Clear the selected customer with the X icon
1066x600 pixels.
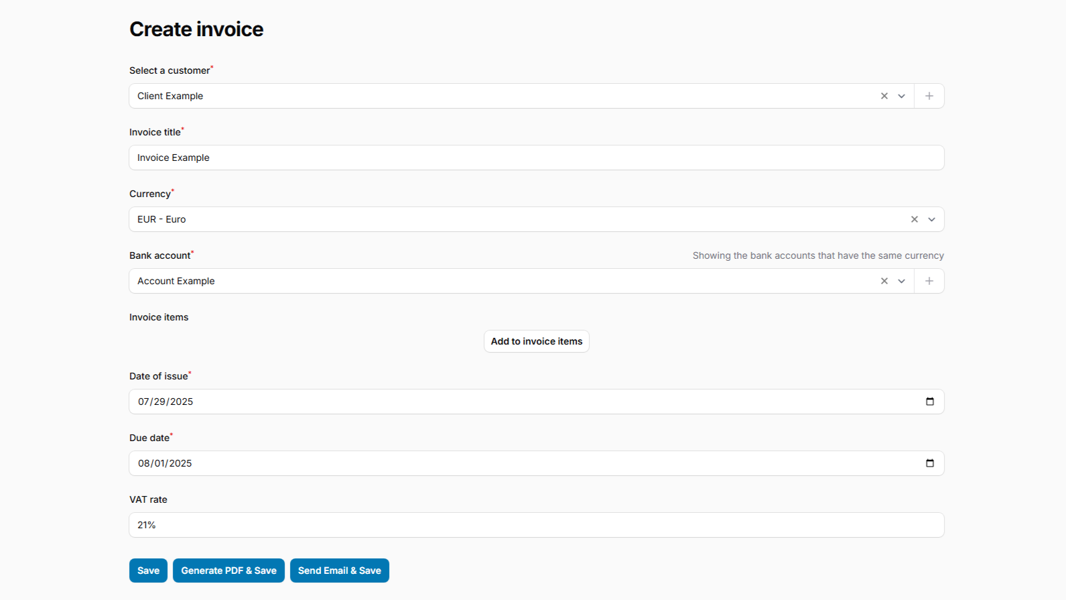tap(884, 96)
